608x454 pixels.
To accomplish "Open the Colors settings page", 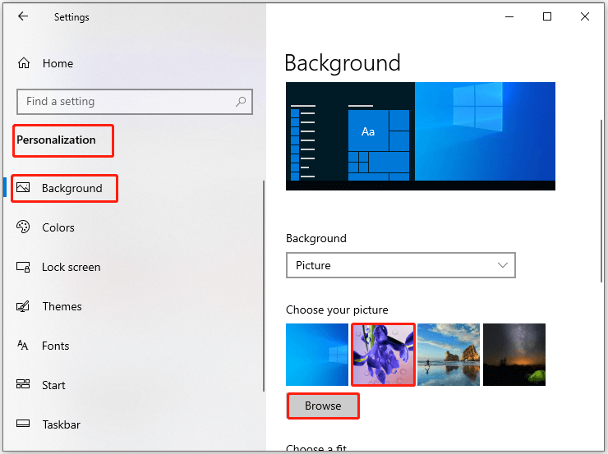I will pyautogui.click(x=58, y=227).
